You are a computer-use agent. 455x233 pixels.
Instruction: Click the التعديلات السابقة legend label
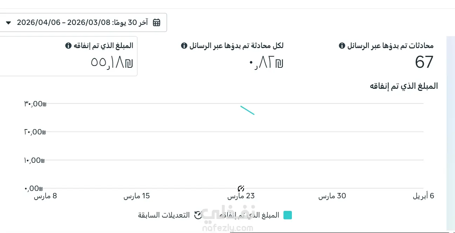click(164, 215)
